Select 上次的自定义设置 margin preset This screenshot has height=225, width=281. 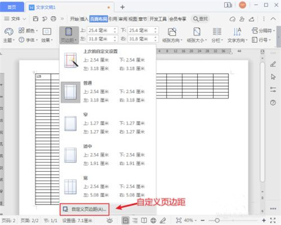108,60
